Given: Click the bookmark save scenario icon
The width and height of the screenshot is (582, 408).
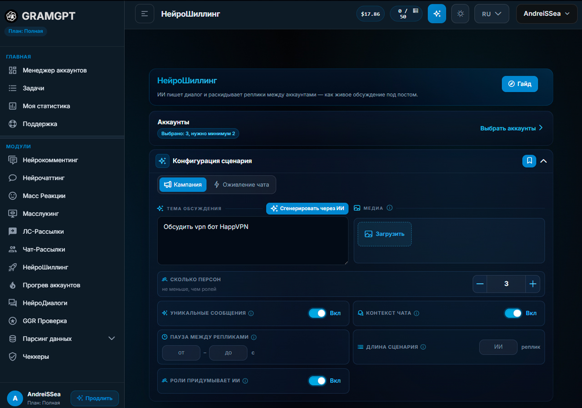Looking at the screenshot, I should [x=529, y=161].
